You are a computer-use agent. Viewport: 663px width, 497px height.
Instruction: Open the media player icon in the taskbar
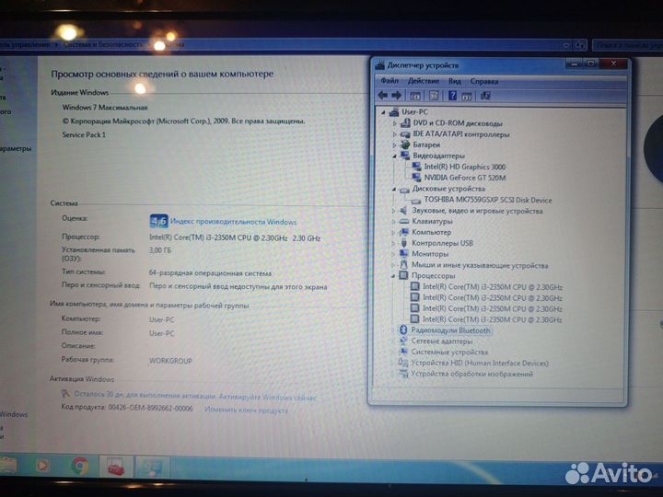pos(42,466)
